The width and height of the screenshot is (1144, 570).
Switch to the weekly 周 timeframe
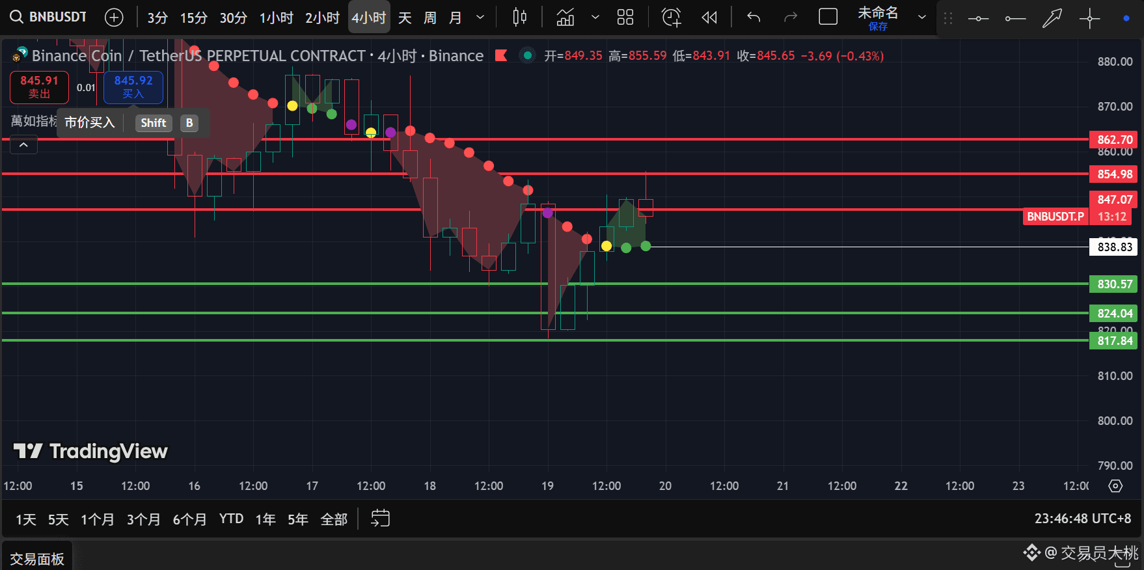(x=430, y=18)
